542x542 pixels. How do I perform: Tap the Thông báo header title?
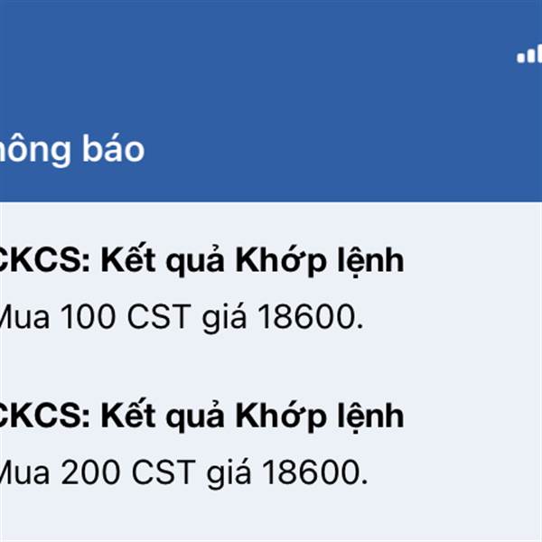[72, 149]
